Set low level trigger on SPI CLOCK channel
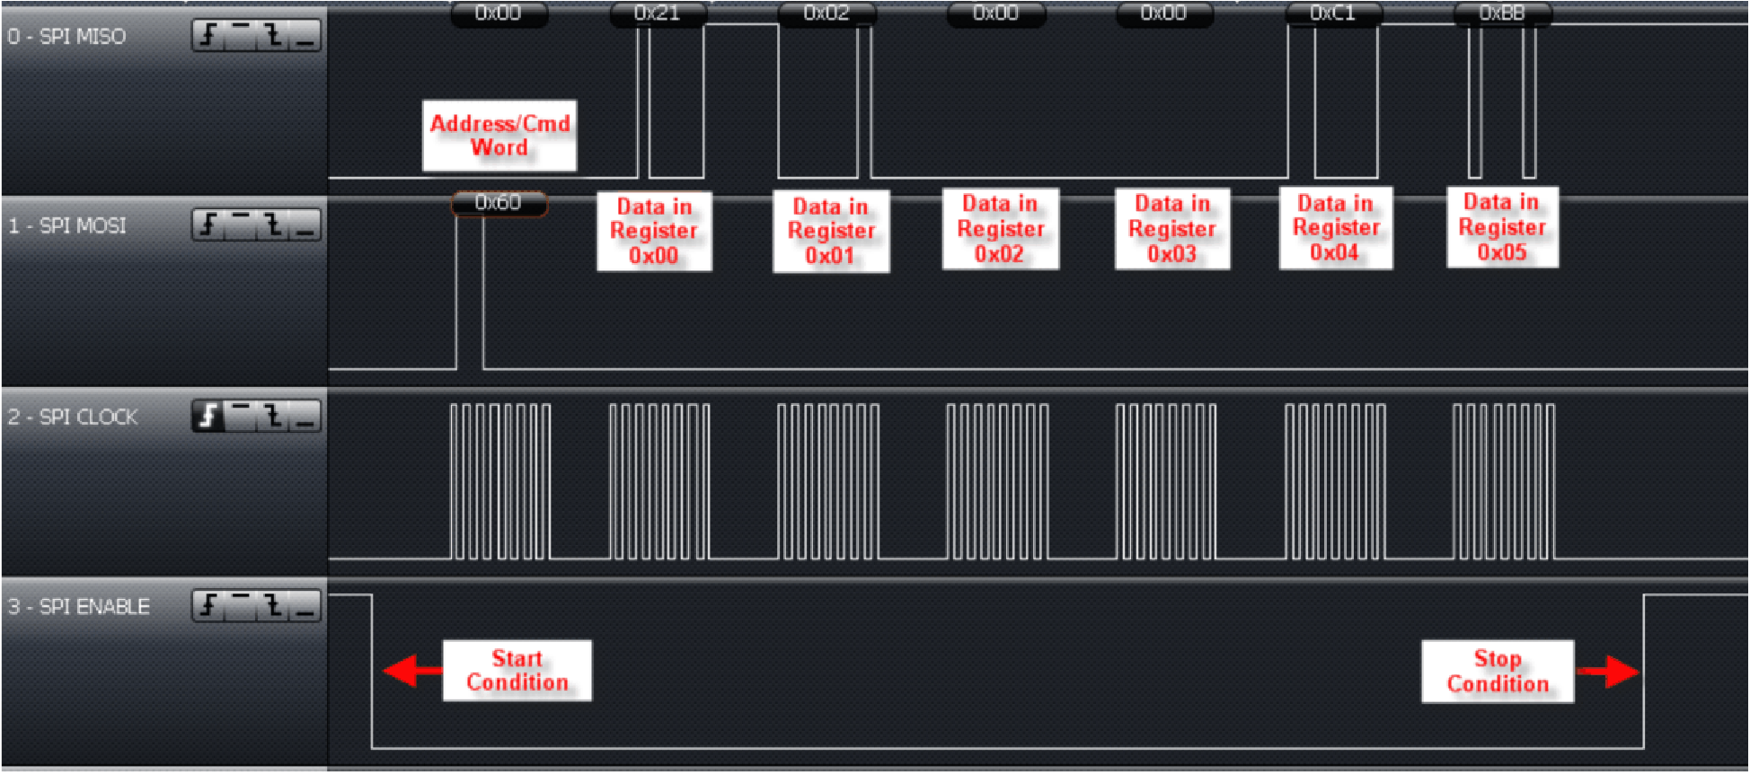 click(x=305, y=417)
